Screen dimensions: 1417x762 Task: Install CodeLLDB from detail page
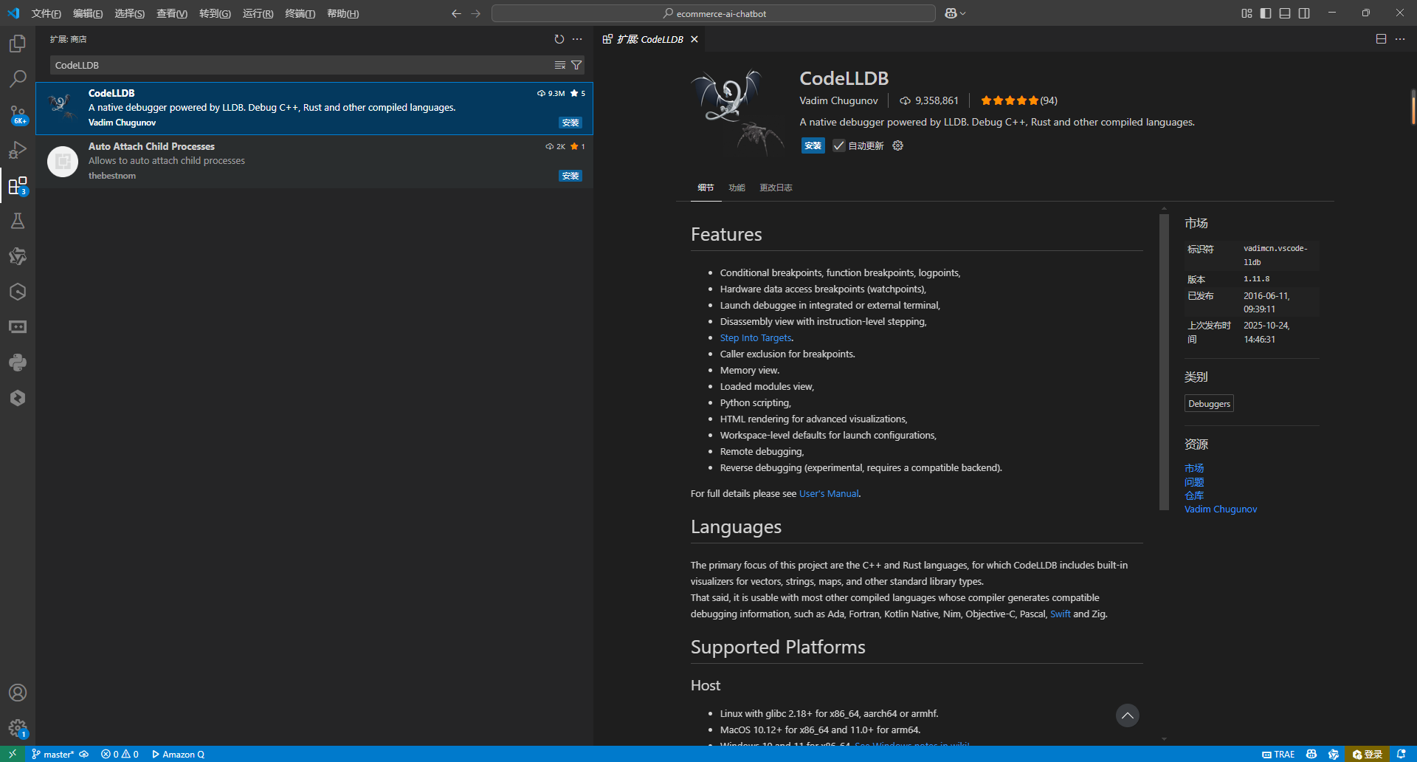(813, 145)
